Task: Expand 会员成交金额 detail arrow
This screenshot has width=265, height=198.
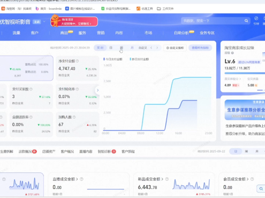Action: click(247, 179)
